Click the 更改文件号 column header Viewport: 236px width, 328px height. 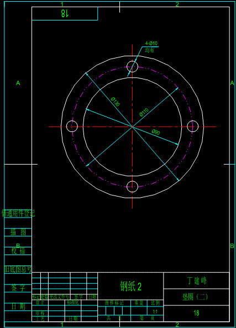pos(59,297)
